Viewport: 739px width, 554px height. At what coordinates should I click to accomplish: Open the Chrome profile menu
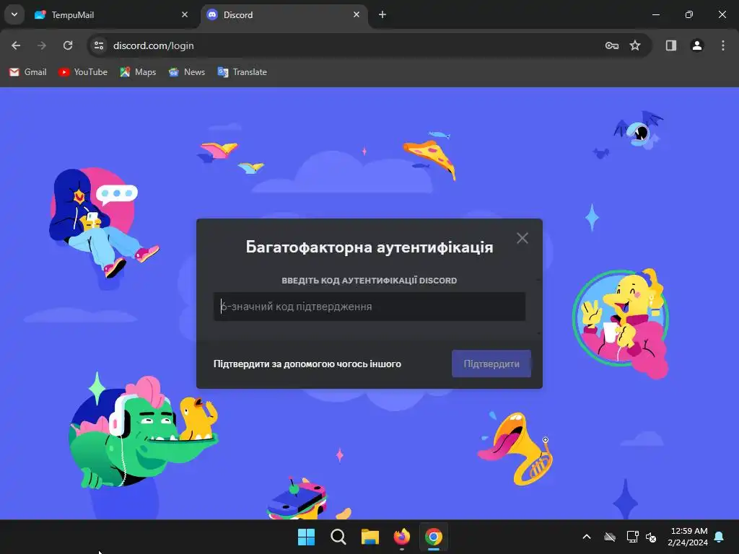(x=697, y=45)
